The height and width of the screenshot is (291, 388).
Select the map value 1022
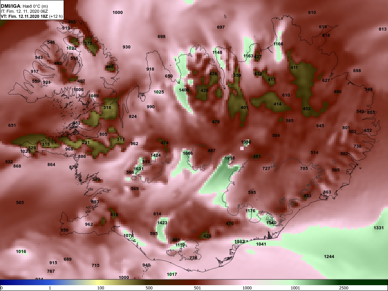tap(71, 48)
